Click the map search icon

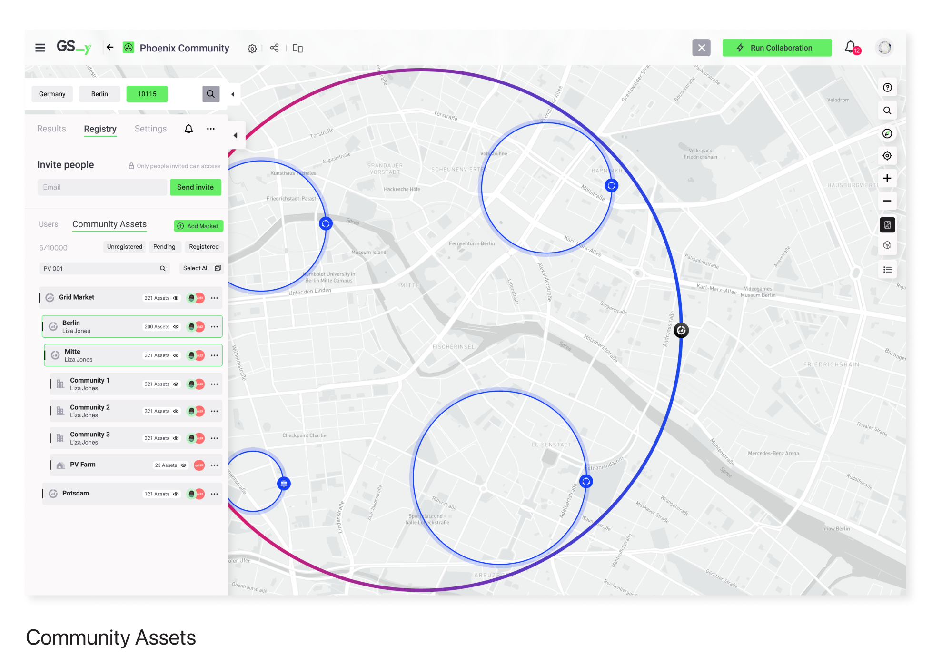click(x=887, y=111)
